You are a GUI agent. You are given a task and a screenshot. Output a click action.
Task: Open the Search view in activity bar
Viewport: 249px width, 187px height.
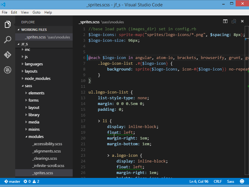tap(8, 40)
